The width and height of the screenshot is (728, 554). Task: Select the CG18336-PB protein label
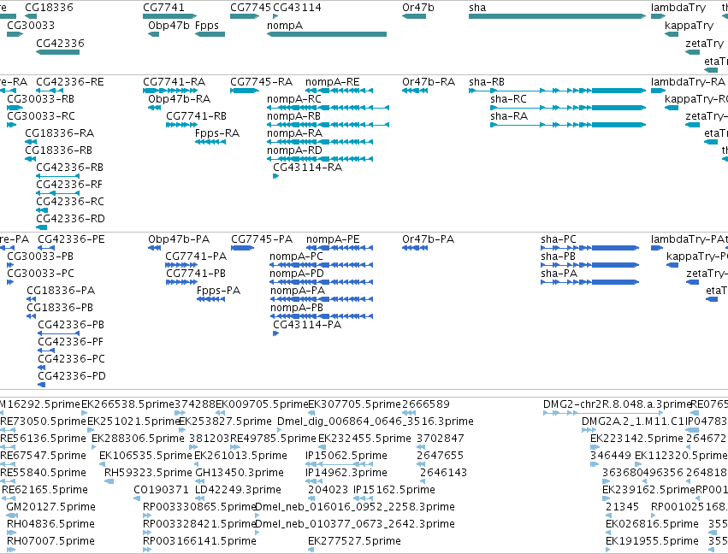click(x=60, y=308)
